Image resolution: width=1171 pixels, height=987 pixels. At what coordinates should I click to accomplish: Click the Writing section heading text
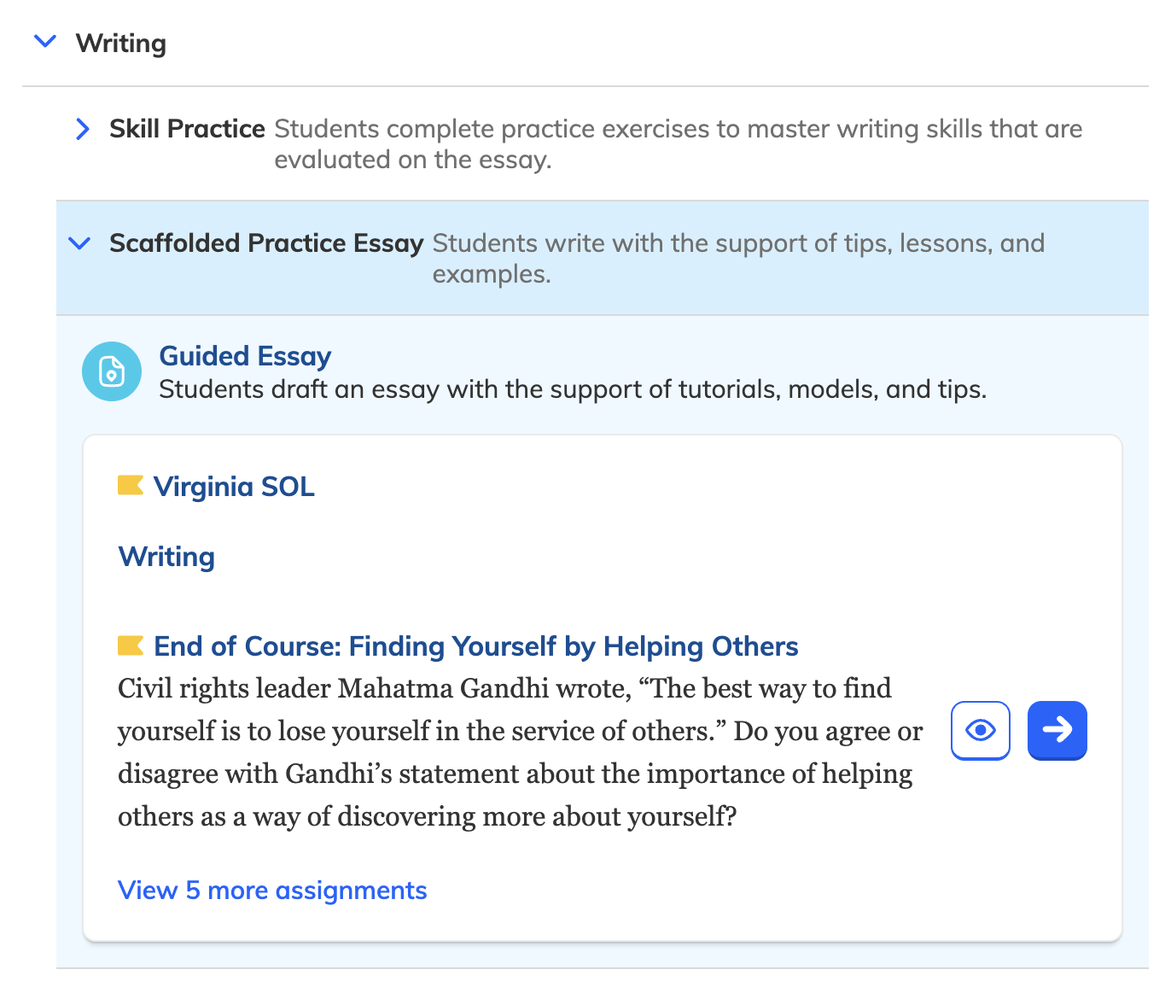click(121, 44)
